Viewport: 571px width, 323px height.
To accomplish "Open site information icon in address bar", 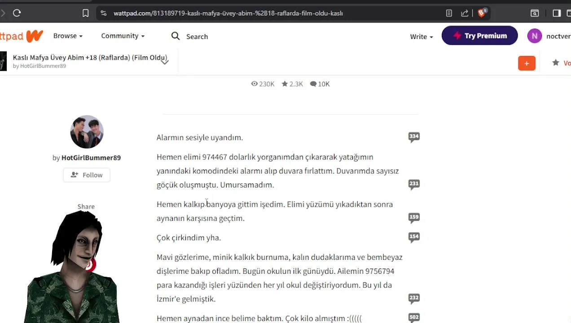I will [x=104, y=13].
